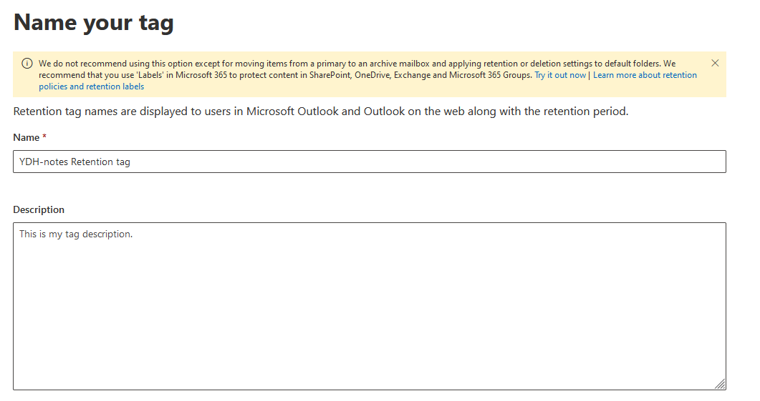
Task: Click the red required asterisk beside Name
Action: coord(44,137)
